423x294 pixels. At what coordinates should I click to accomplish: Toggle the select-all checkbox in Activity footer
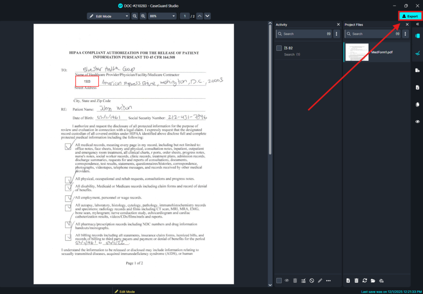click(279, 281)
